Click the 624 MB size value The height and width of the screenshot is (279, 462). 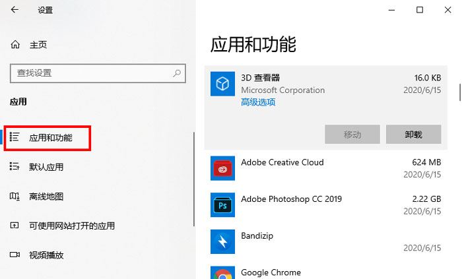pyautogui.click(x=426, y=162)
